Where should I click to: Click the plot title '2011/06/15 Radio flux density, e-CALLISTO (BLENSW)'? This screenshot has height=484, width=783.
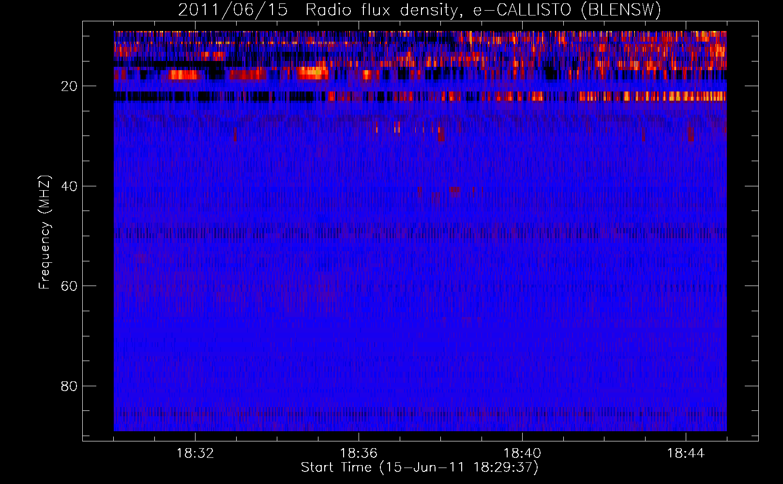click(420, 10)
